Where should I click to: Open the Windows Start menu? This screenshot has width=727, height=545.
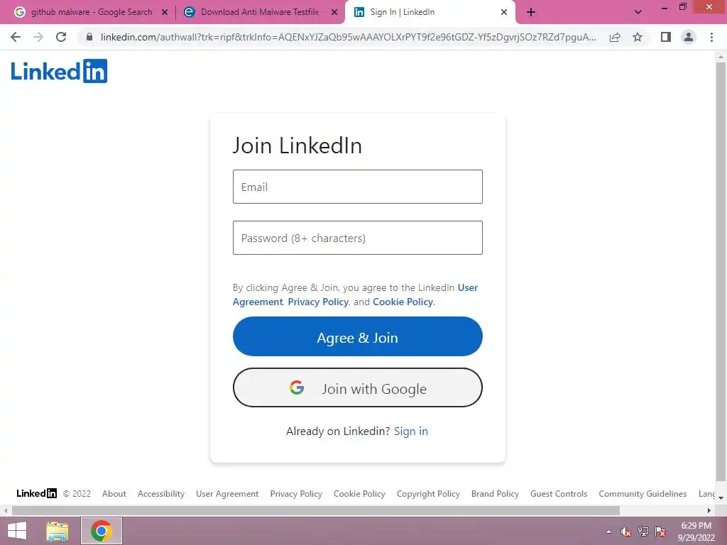coord(17,531)
